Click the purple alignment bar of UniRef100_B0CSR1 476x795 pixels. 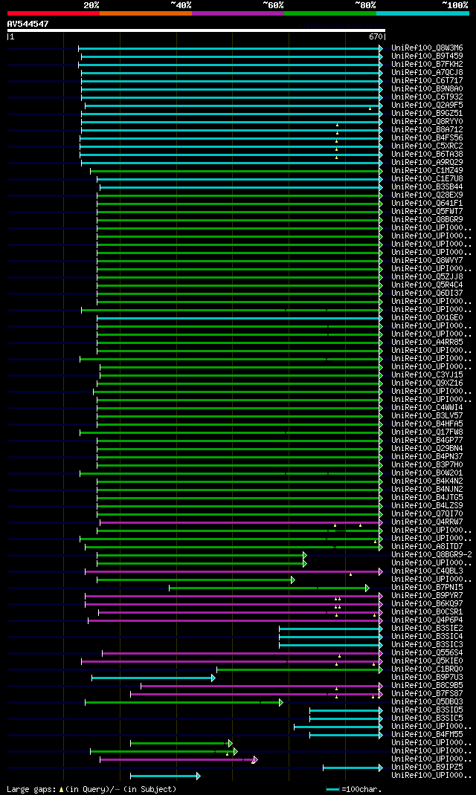point(240,612)
